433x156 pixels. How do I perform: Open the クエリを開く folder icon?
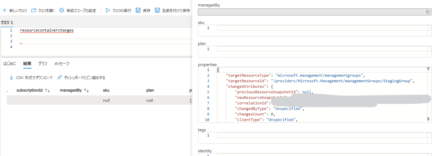click(x=34, y=11)
